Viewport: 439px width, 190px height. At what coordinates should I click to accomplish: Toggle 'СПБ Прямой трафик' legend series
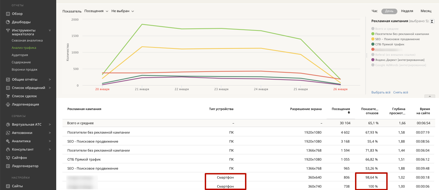(x=387, y=44)
